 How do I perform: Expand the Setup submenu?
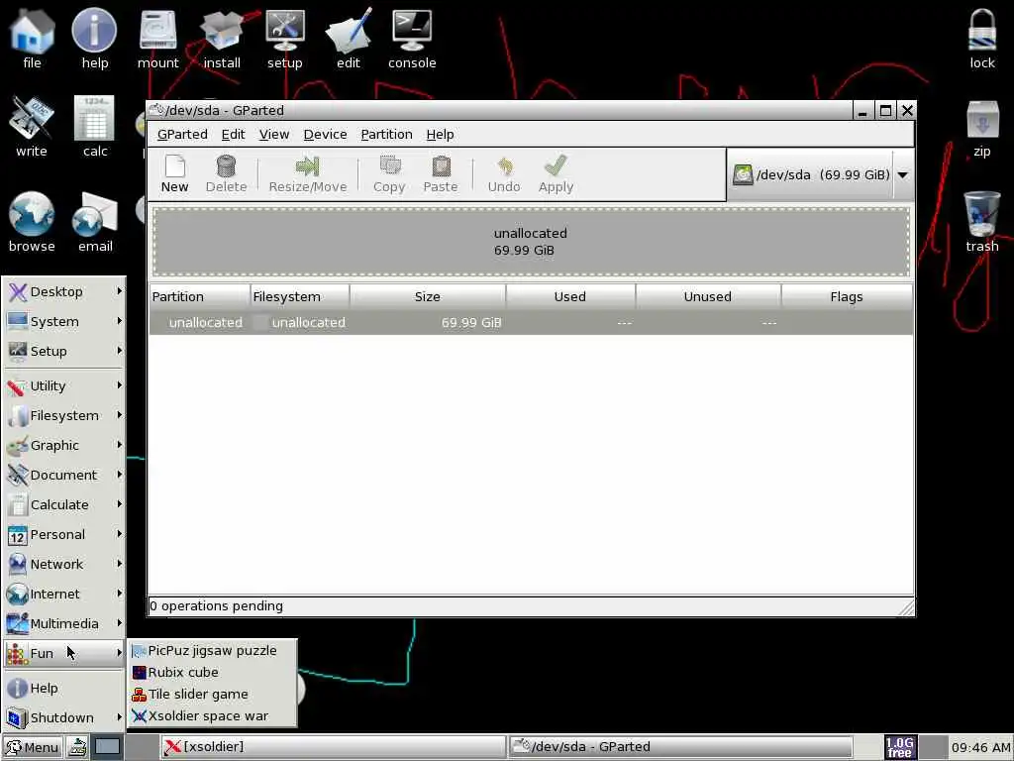pyautogui.click(x=64, y=352)
